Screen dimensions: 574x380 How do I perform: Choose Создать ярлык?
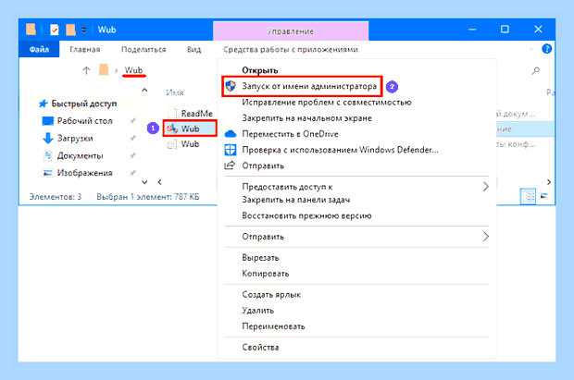click(x=357, y=295)
